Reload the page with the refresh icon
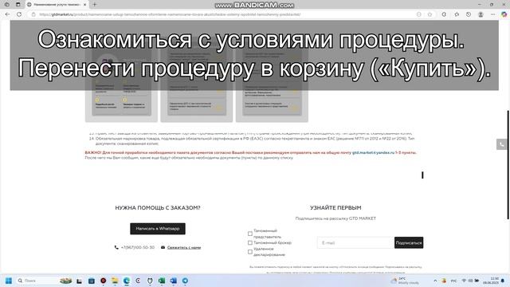Viewport: 510px width, 287px height. pos(19,14)
